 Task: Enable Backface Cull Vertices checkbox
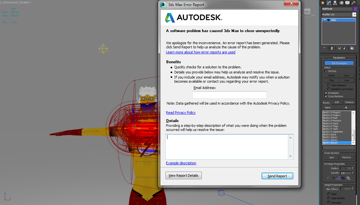point(329,89)
